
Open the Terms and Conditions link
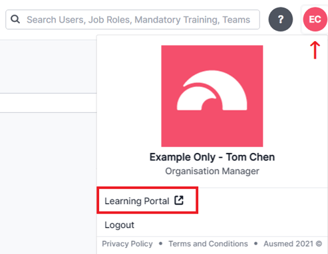pyautogui.click(x=208, y=244)
